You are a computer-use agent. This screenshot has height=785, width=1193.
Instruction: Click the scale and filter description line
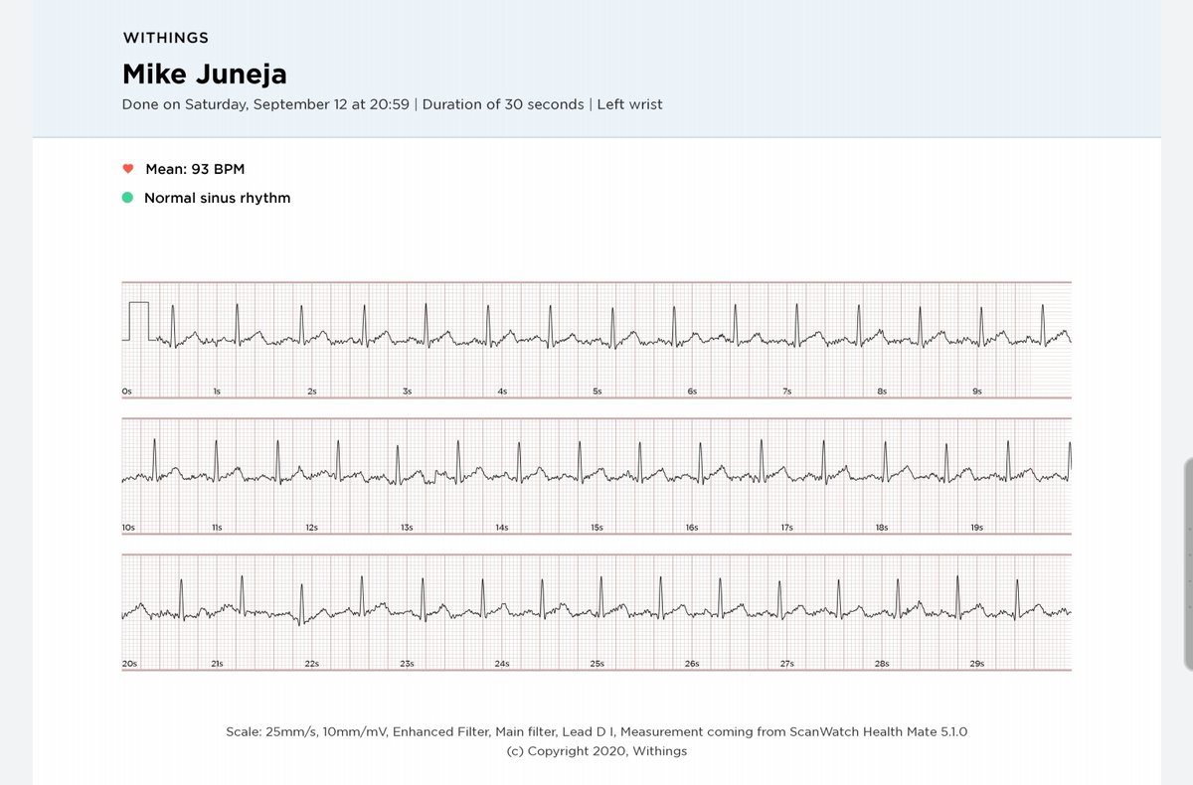click(596, 732)
